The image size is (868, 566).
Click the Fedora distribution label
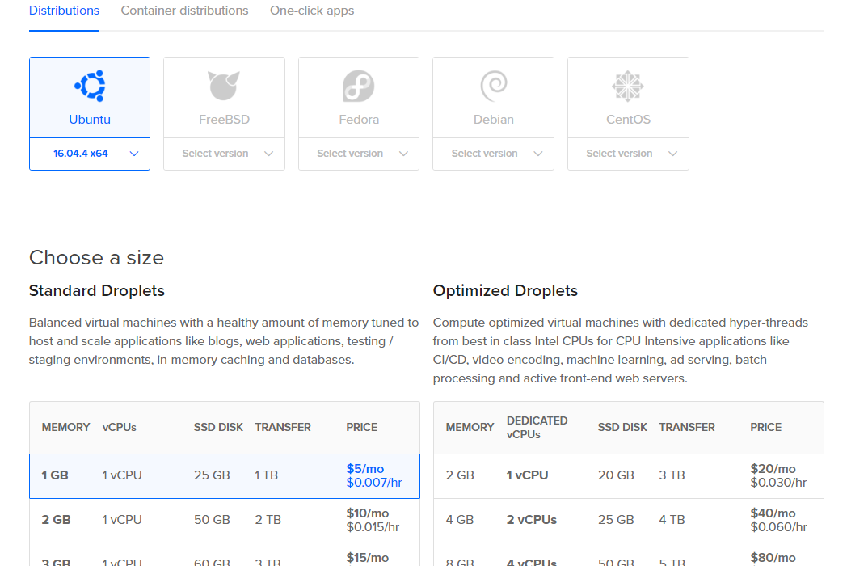359,120
